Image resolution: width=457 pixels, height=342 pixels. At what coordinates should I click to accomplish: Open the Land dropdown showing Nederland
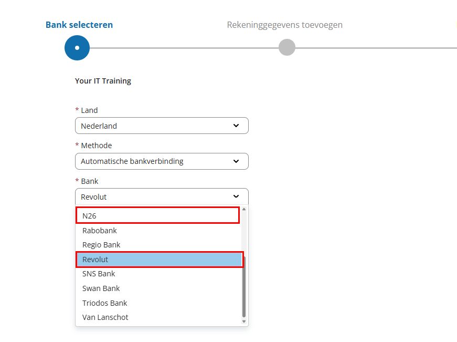tap(162, 126)
